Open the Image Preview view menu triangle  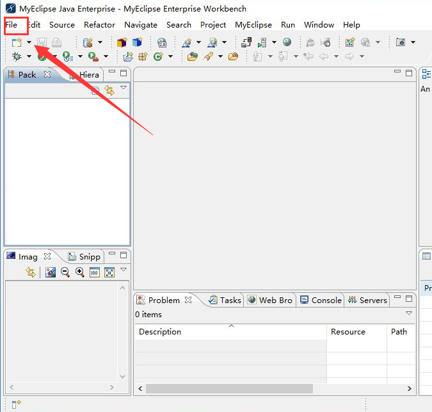pyautogui.click(x=124, y=269)
